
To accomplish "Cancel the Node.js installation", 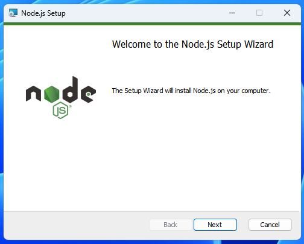I will tap(270, 225).
